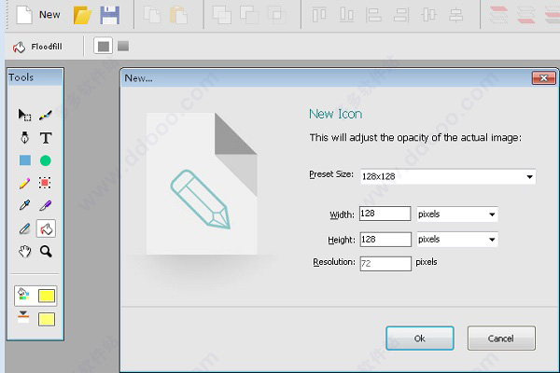Click the Width input field

point(385,214)
